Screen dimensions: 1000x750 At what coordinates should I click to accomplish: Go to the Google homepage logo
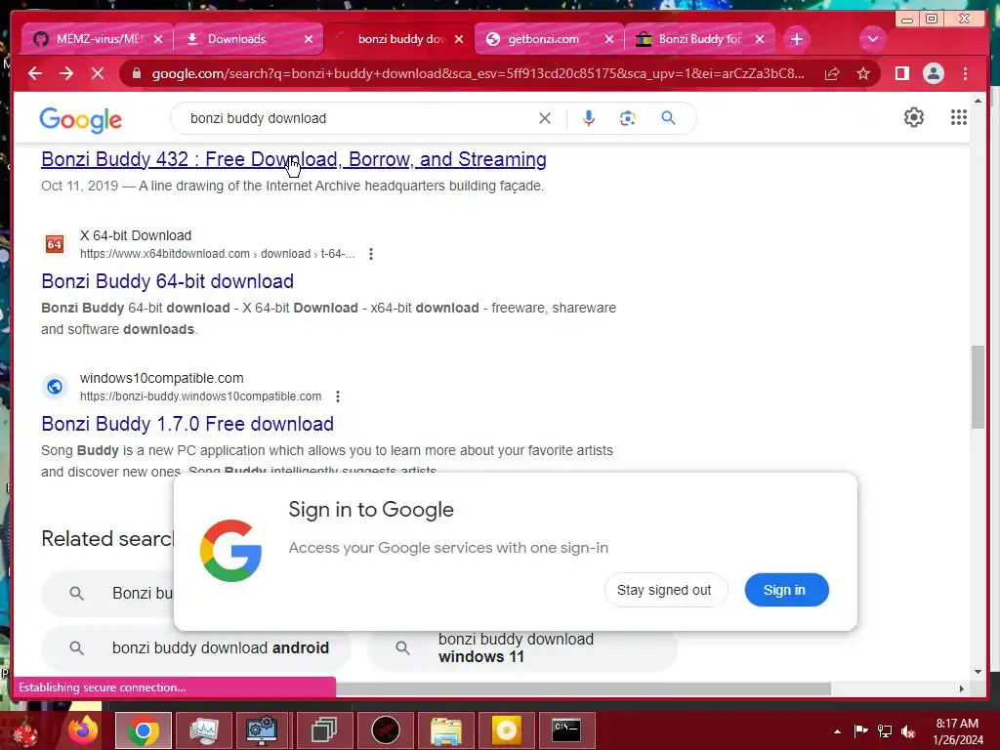[80, 119]
